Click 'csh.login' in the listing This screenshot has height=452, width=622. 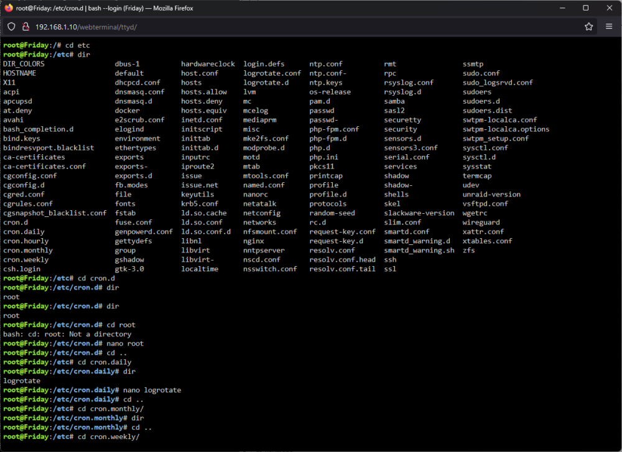tap(22, 269)
